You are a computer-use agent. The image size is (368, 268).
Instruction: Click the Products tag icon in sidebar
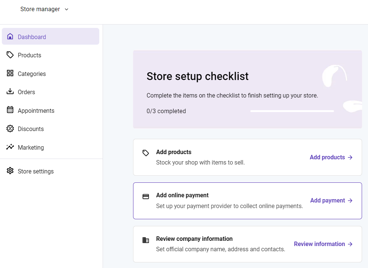[10, 55]
